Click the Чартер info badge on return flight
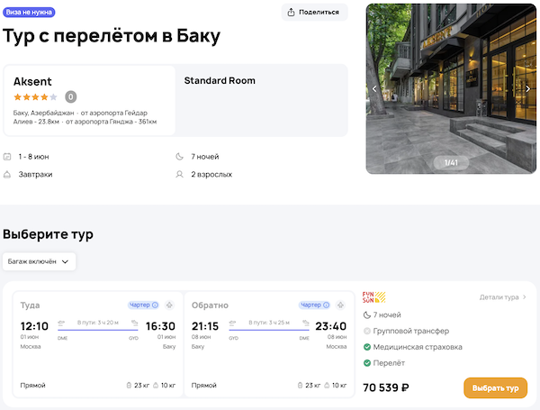Viewport: 540px width, 410px height. click(x=315, y=305)
